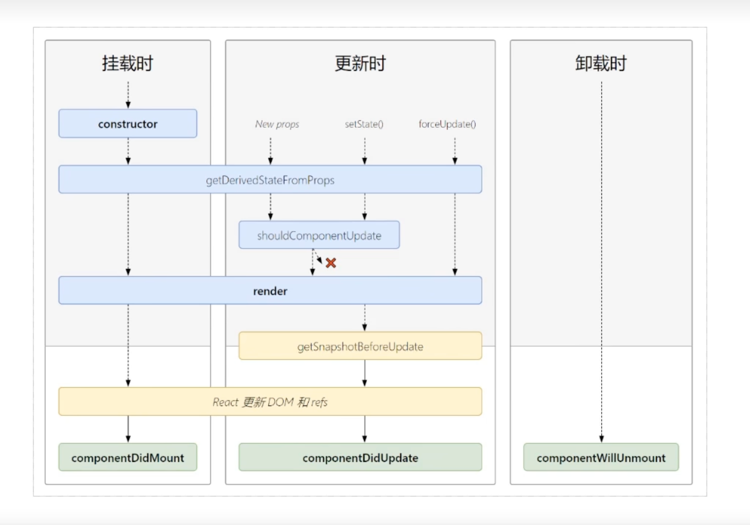Click the render lifecycle box
This screenshot has width=750, height=525.
click(270, 291)
